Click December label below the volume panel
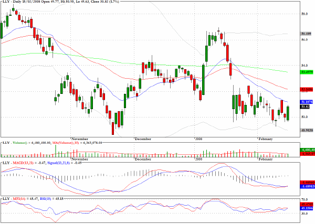This screenshot has height=224, width=315. click(x=143, y=159)
